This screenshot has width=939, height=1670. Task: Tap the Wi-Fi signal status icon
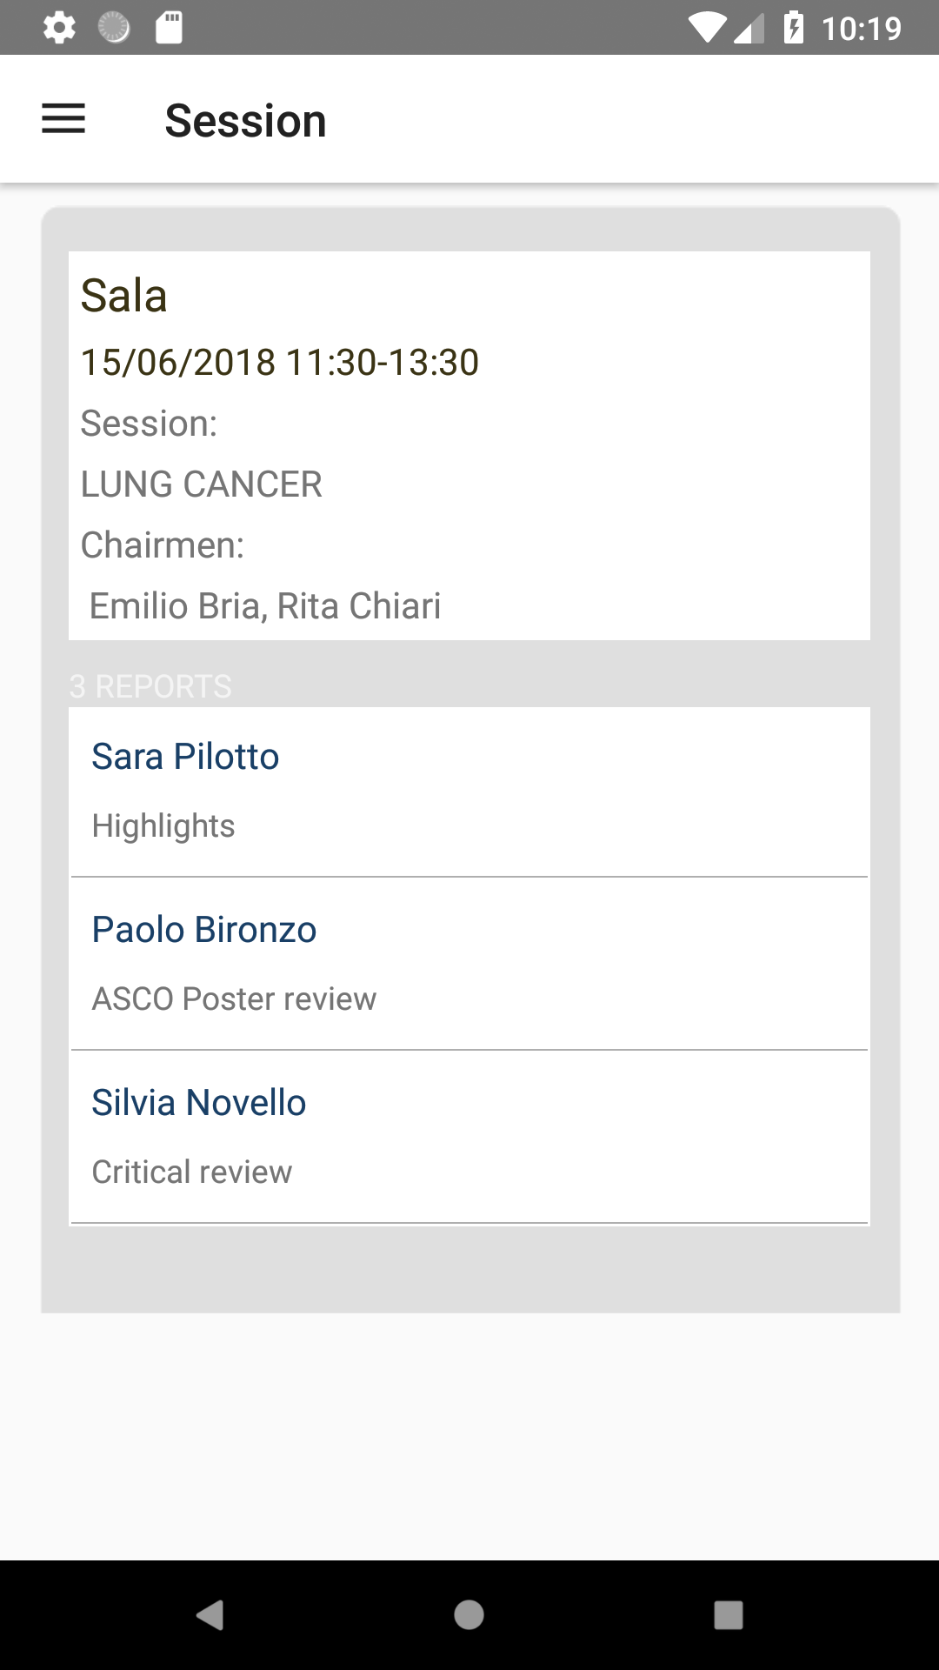coord(706,28)
